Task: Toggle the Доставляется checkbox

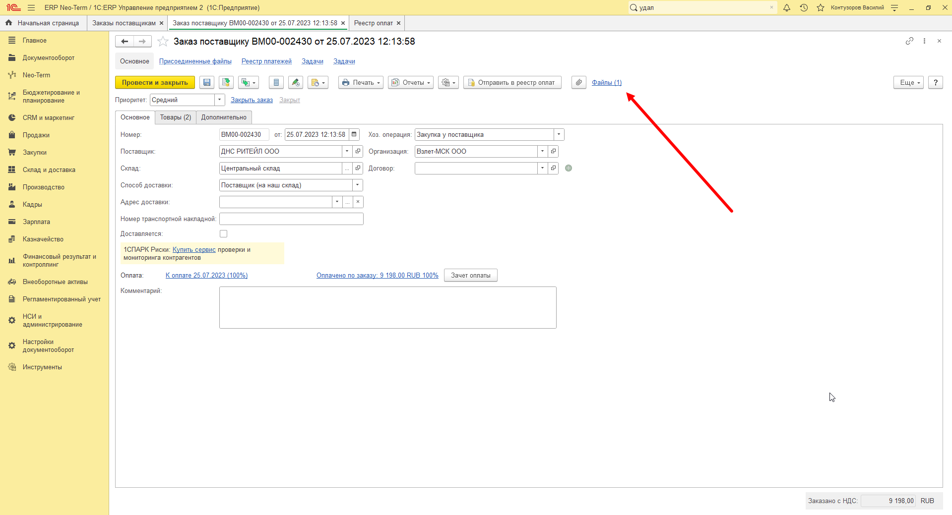Action: pyautogui.click(x=224, y=233)
